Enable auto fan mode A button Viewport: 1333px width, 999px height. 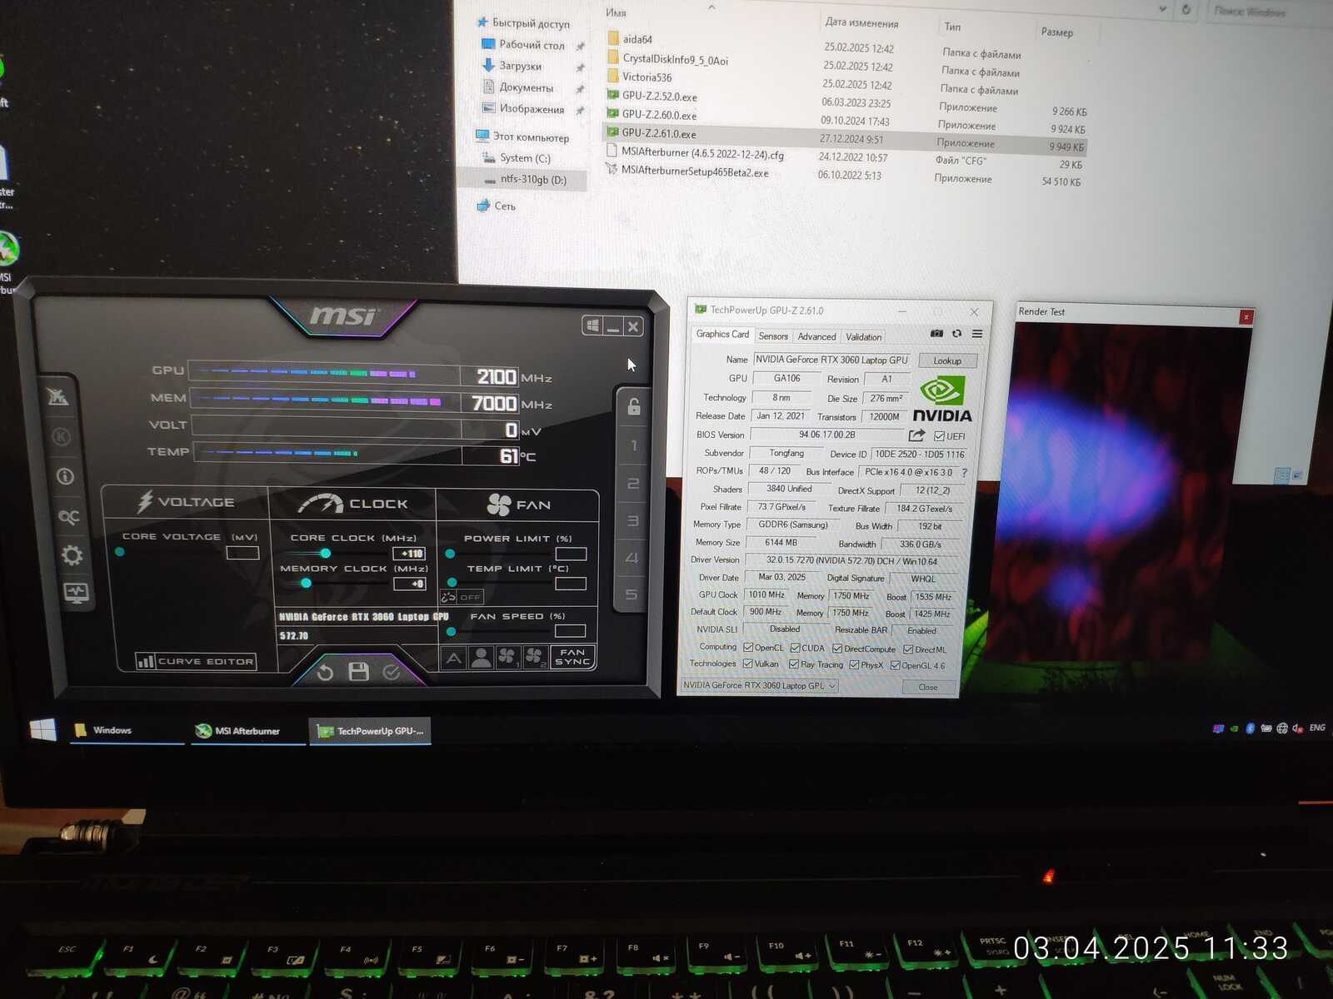tap(453, 659)
